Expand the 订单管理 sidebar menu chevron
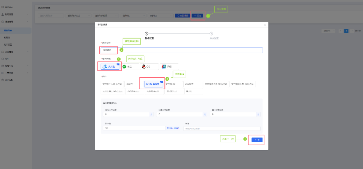 tap(27, 52)
